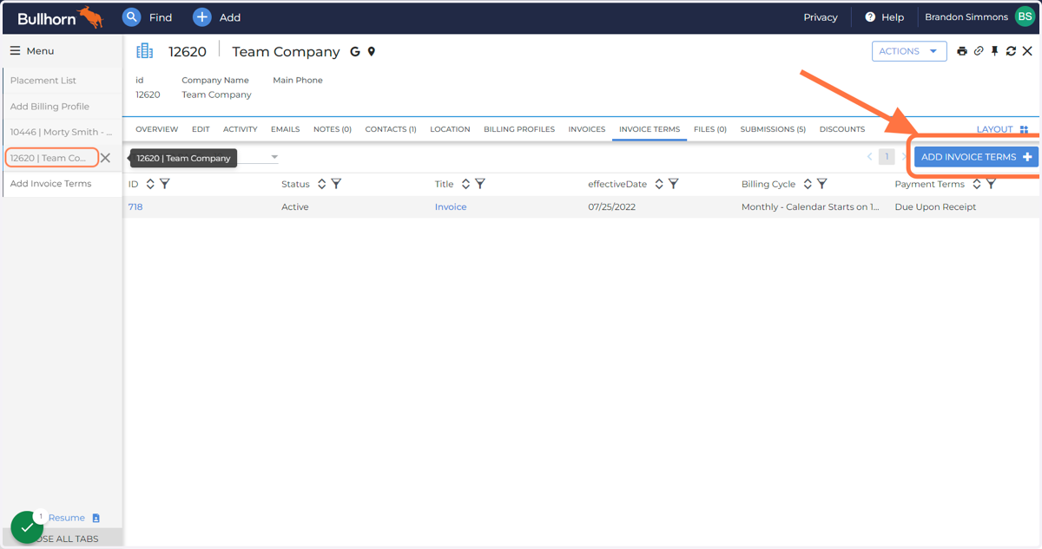Sort the ID column
This screenshot has width=1042, height=549.
(x=150, y=184)
